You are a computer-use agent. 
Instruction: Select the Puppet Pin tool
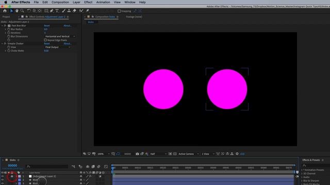pyautogui.click(x=87, y=11)
